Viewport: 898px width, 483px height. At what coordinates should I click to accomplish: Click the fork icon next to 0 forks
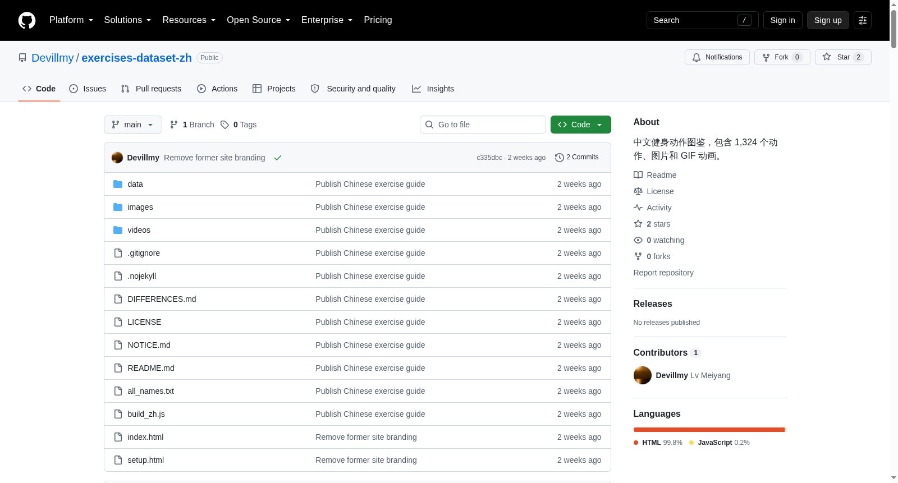click(x=638, y=256)
